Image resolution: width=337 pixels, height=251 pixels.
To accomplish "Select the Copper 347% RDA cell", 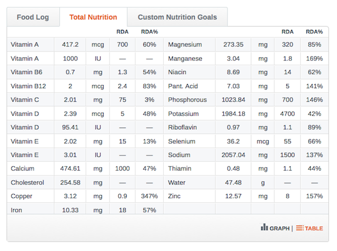I will [150, 196].
